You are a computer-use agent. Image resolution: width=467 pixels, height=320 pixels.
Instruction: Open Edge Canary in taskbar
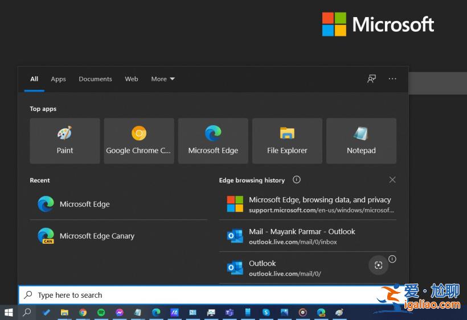coord(321,312)
